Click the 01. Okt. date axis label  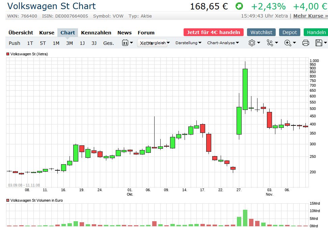click(x=130, y=192)
